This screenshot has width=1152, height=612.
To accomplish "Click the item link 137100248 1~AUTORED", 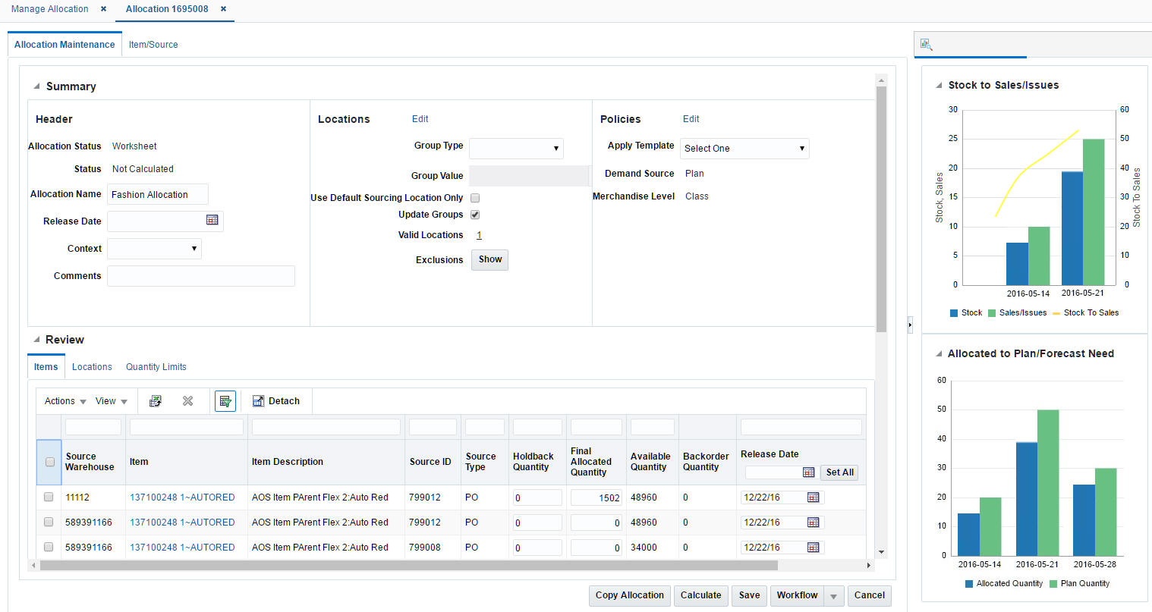I will [182, 497].
